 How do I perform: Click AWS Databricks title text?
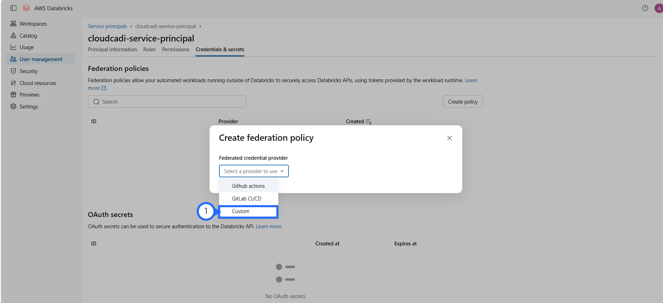tap(53, 8)
